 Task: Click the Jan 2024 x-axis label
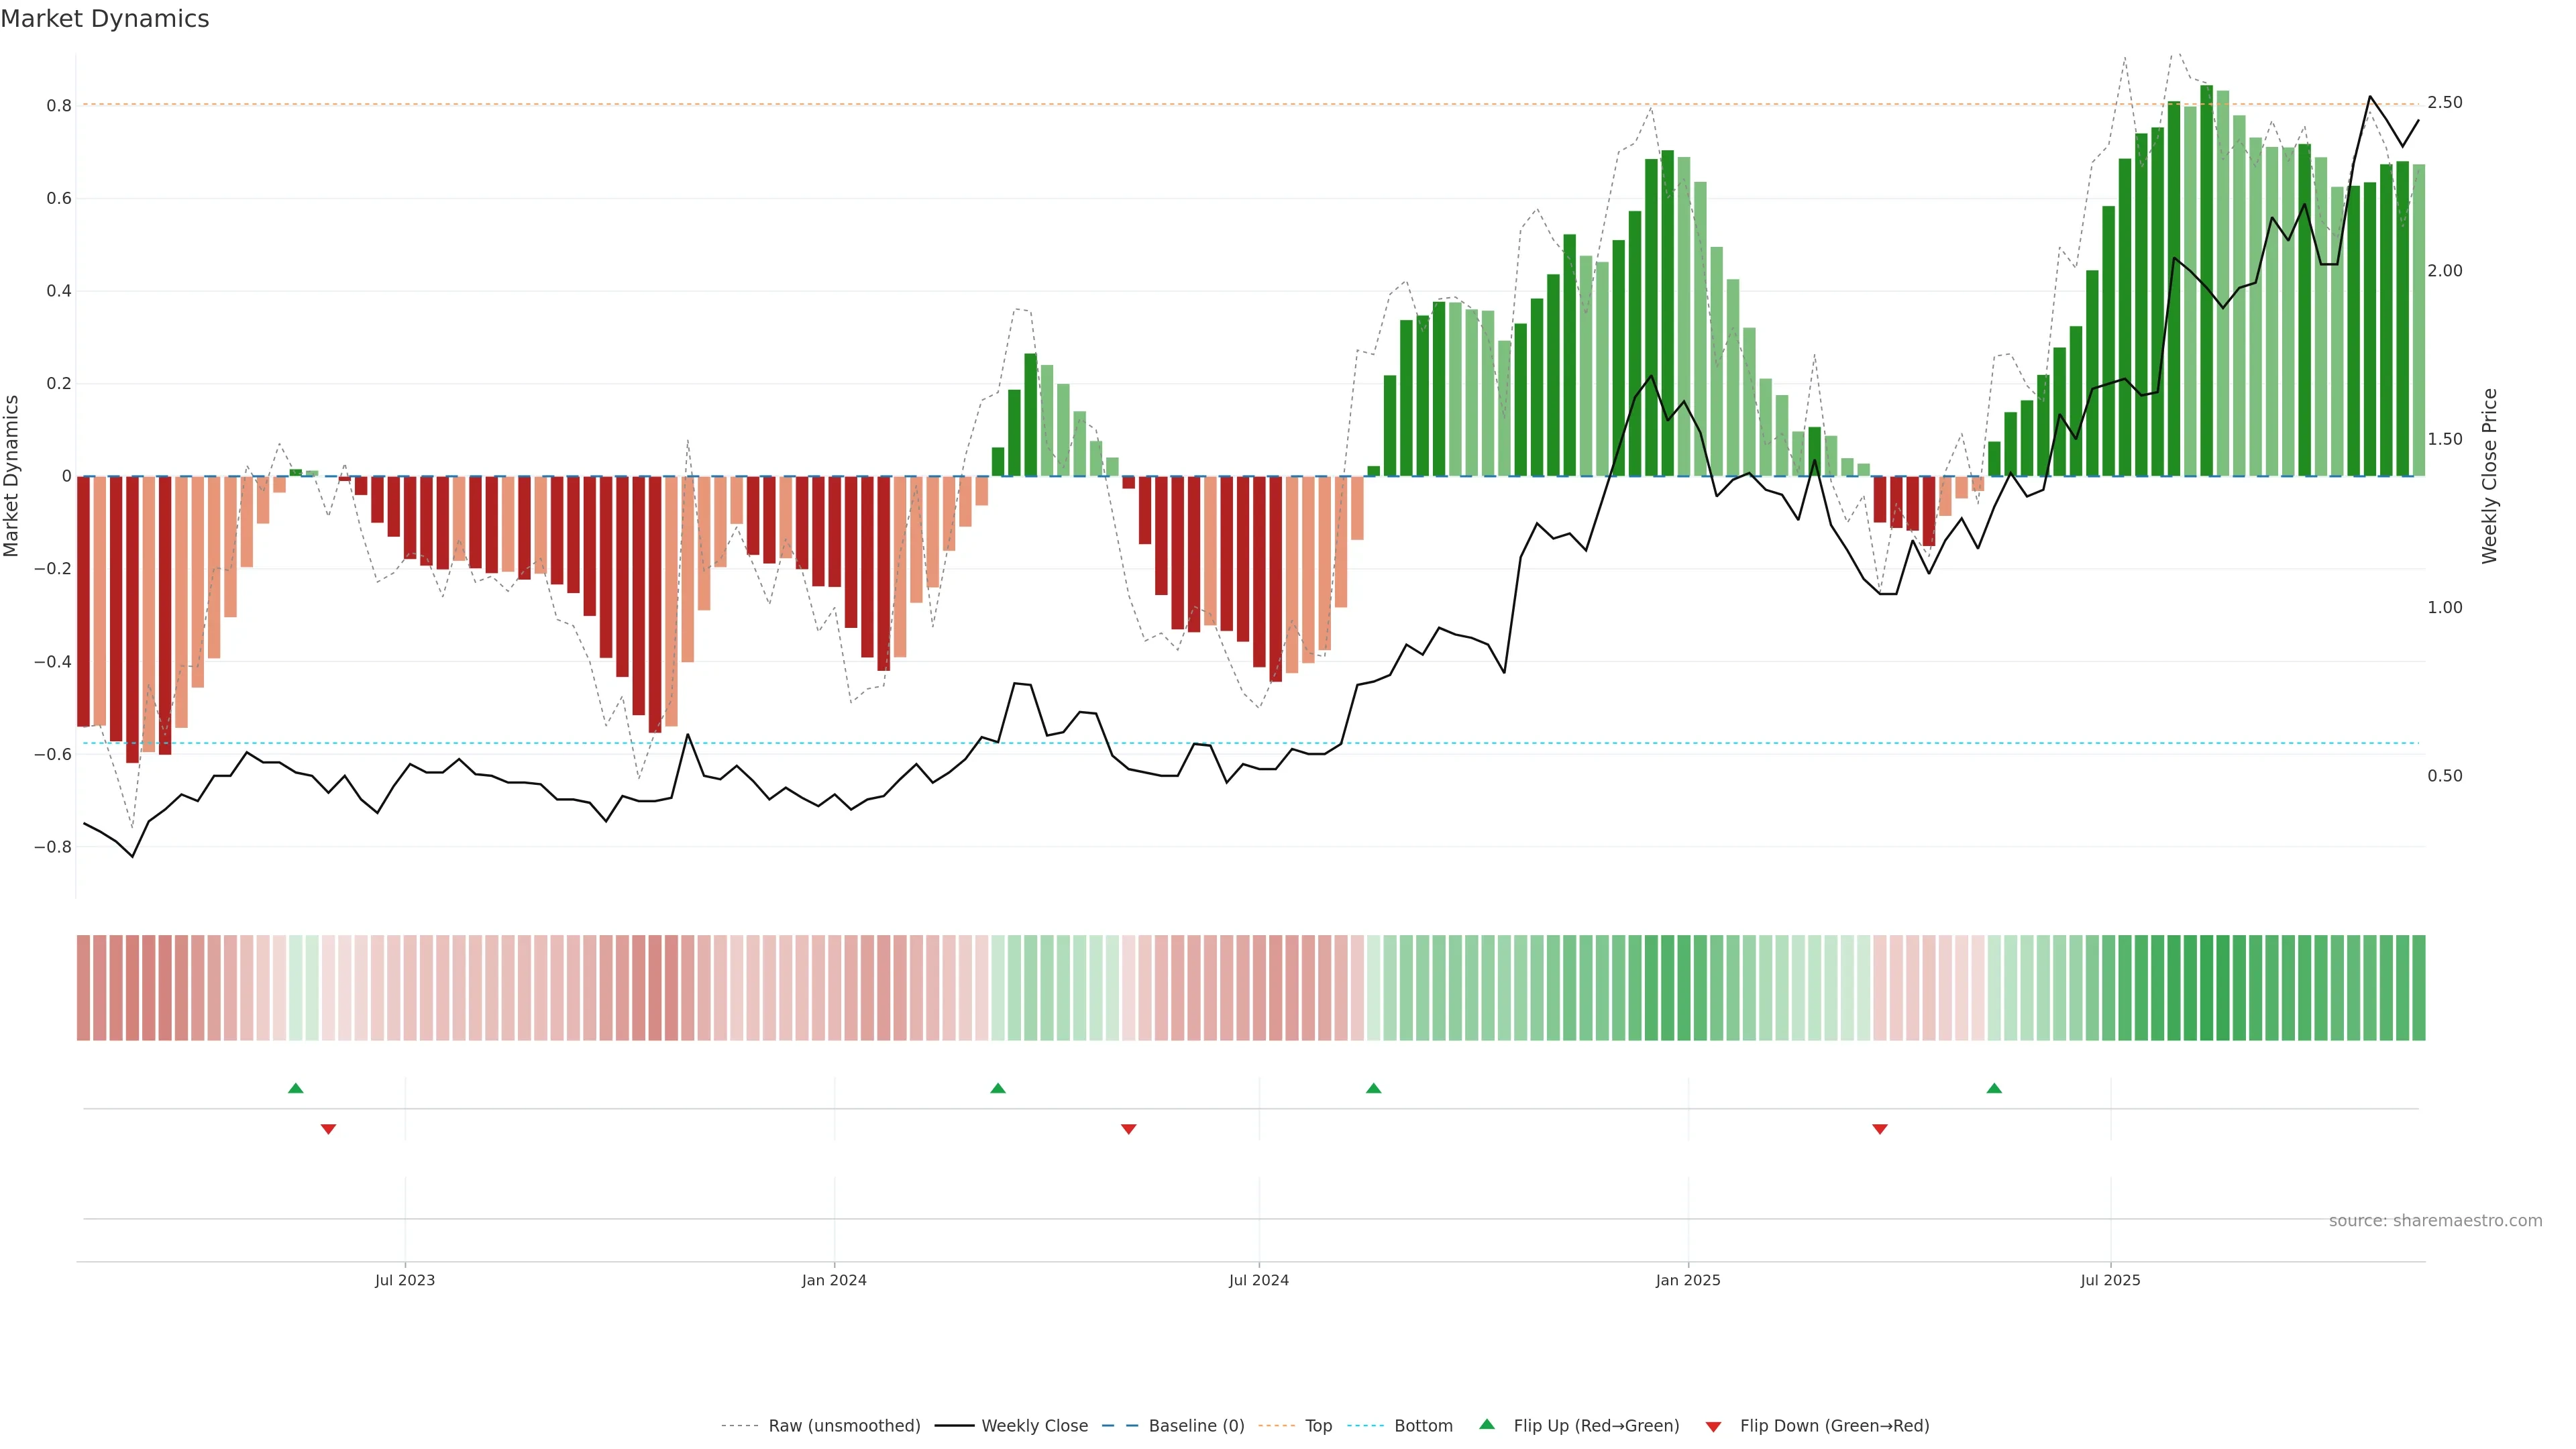pyautogui.click(x=834, y=1280)
